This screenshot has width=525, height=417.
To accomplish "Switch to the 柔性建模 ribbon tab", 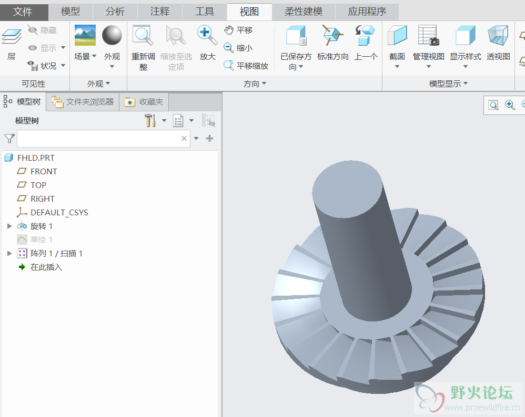I will click(x=304, y=12).
